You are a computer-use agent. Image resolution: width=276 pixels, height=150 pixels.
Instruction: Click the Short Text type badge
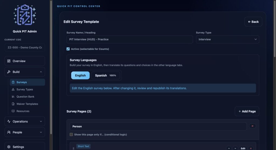84,146
